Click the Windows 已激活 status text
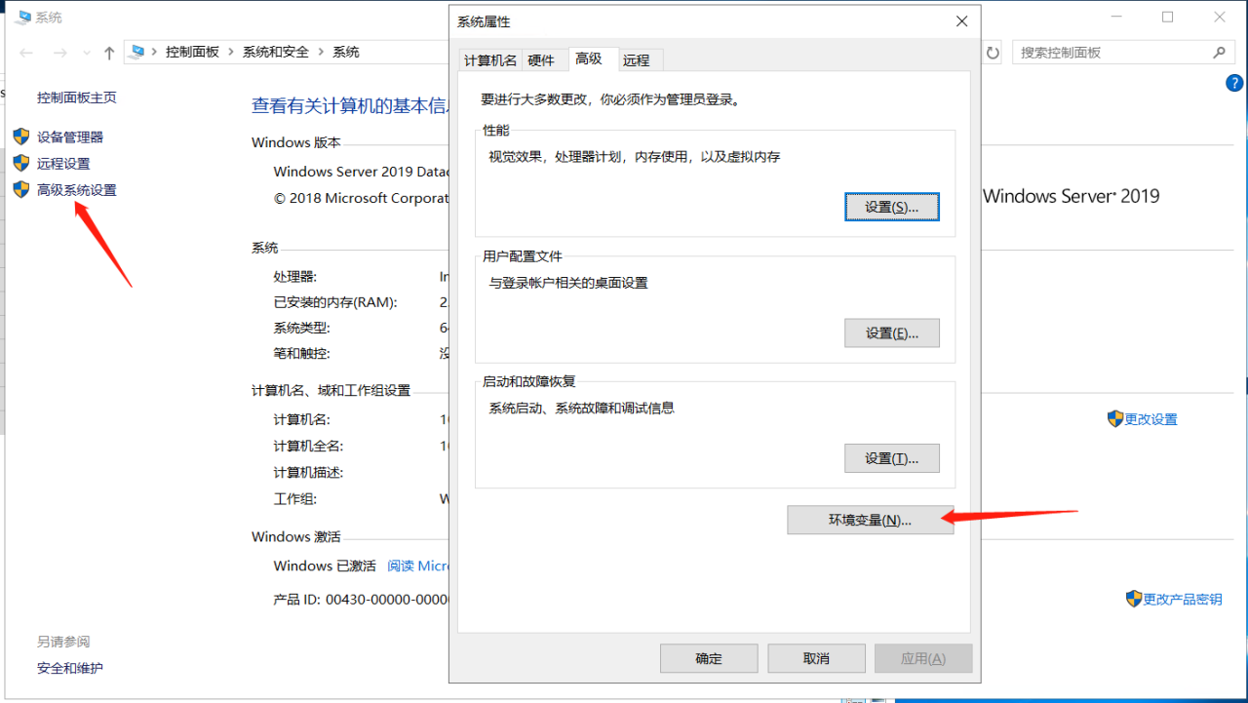 325,566
